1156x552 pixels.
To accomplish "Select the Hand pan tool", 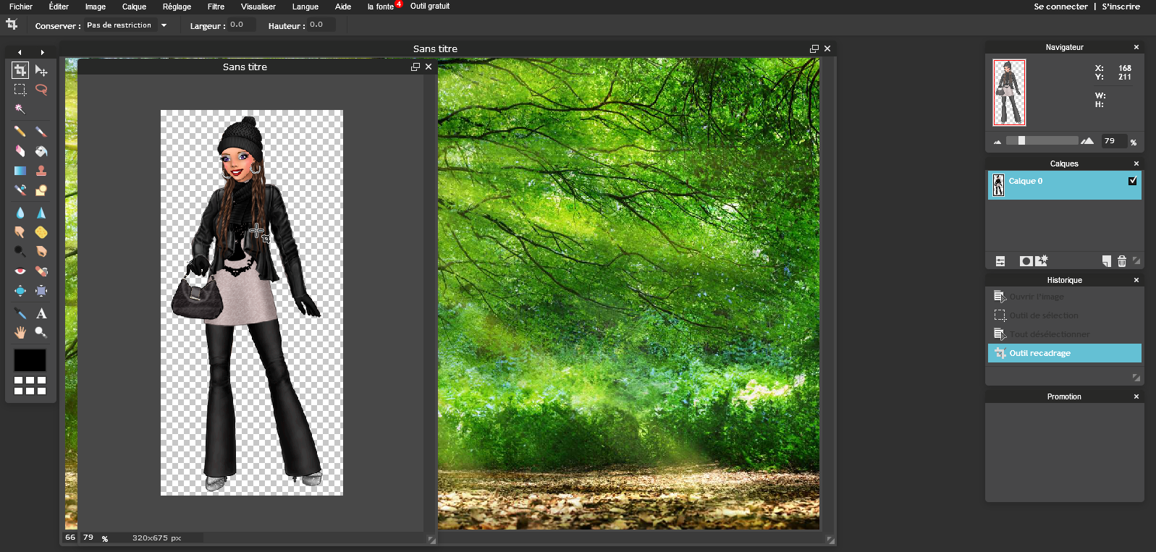I will click(x=20, y=332).
